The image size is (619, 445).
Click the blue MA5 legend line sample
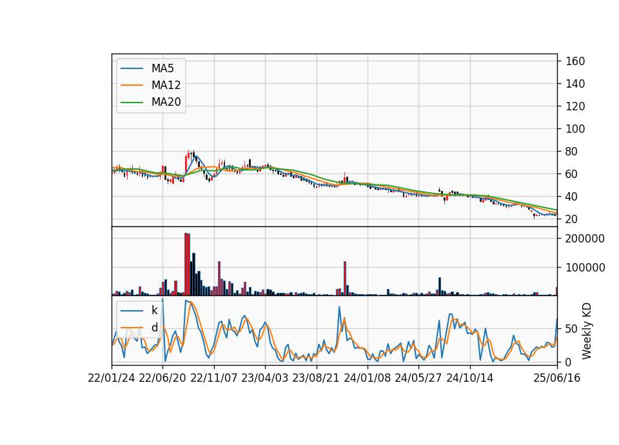point(132,69)
